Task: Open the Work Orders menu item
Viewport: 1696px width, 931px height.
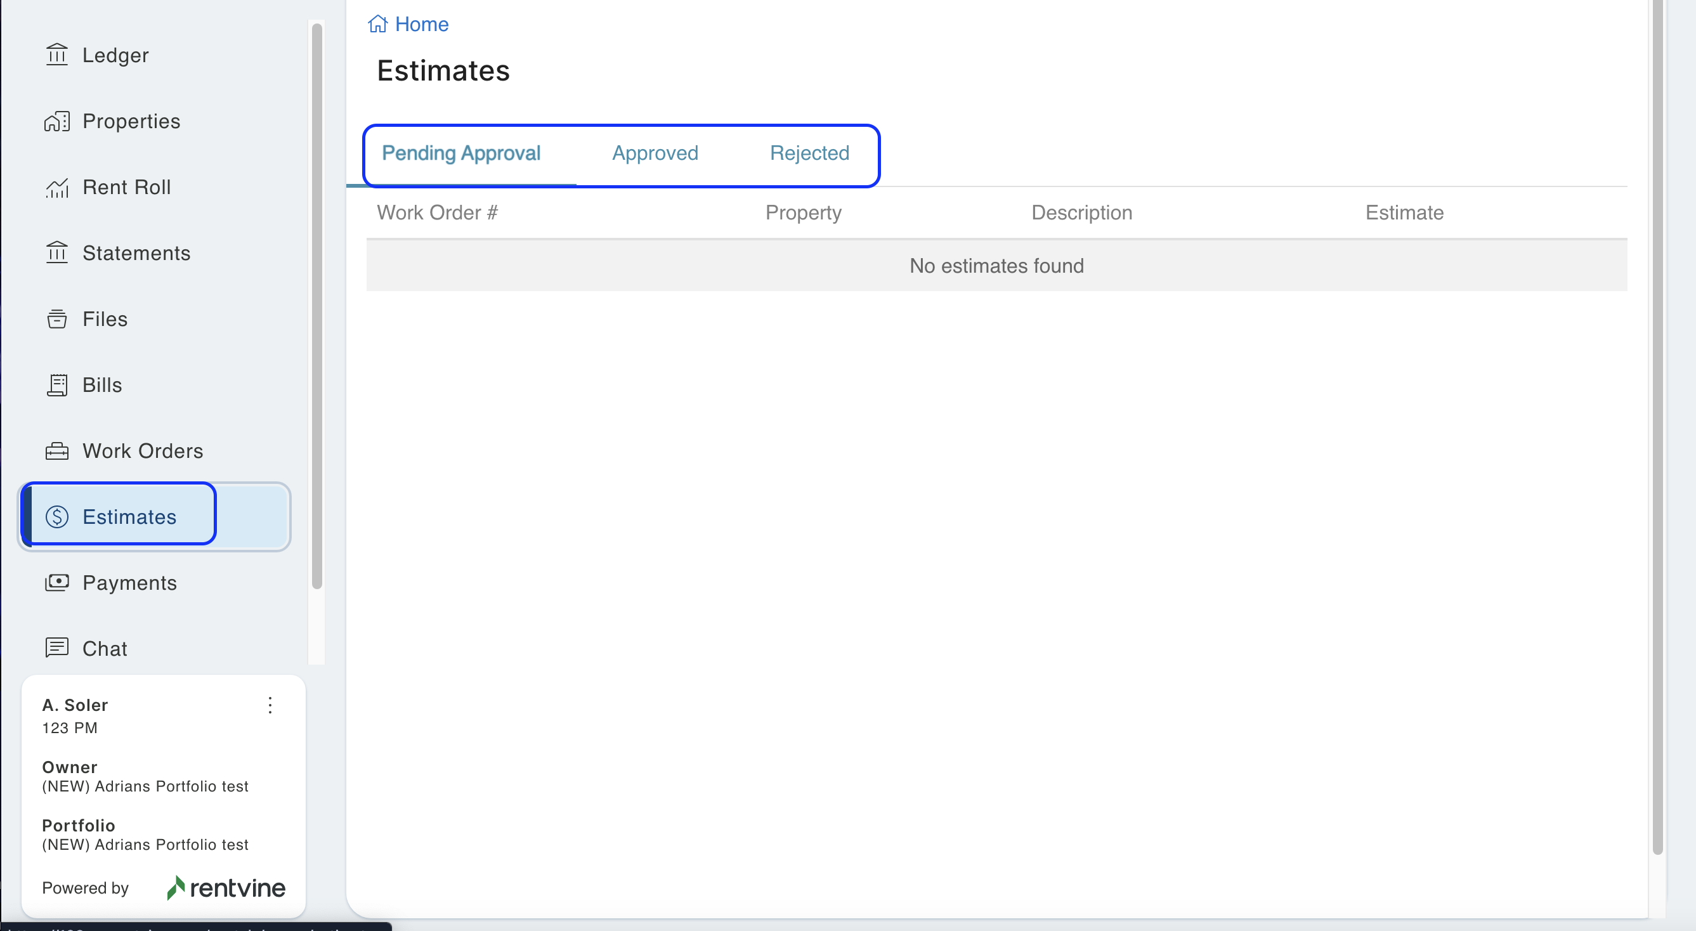Action: click(142, 451)
